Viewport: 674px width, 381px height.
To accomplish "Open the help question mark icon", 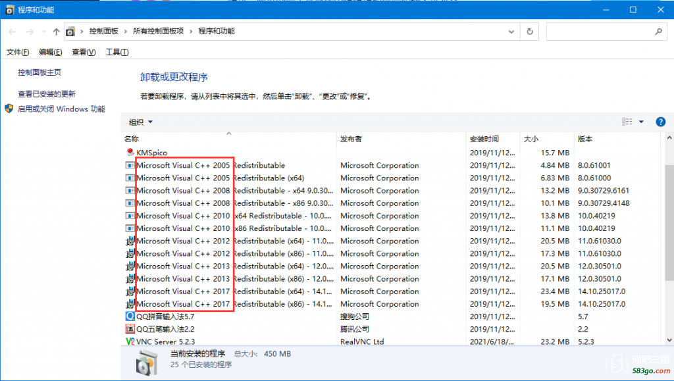I will [x=661, y=122].
